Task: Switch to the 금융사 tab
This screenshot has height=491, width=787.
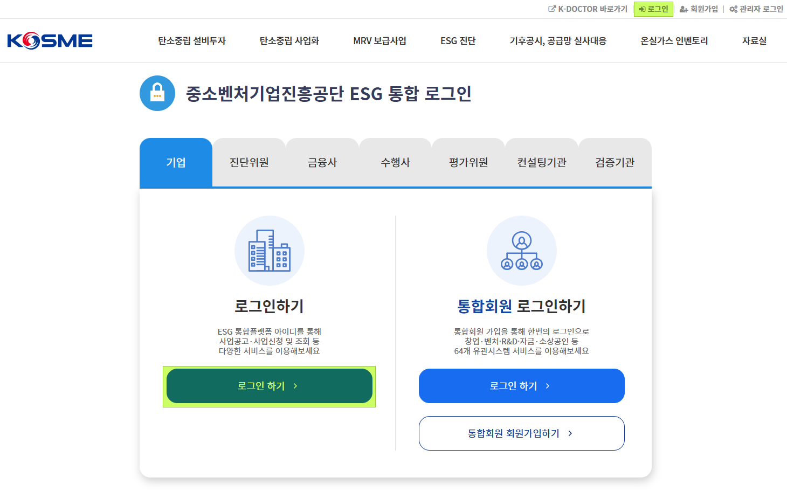Action: pos(322,162)
